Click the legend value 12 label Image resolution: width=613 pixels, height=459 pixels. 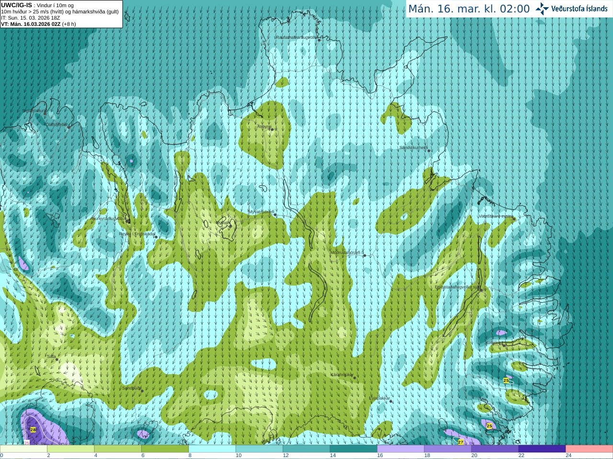(285, 456)
